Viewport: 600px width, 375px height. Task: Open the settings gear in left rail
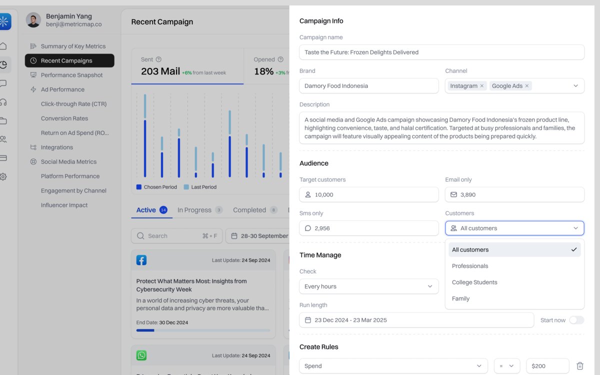(x=3, y=176)
